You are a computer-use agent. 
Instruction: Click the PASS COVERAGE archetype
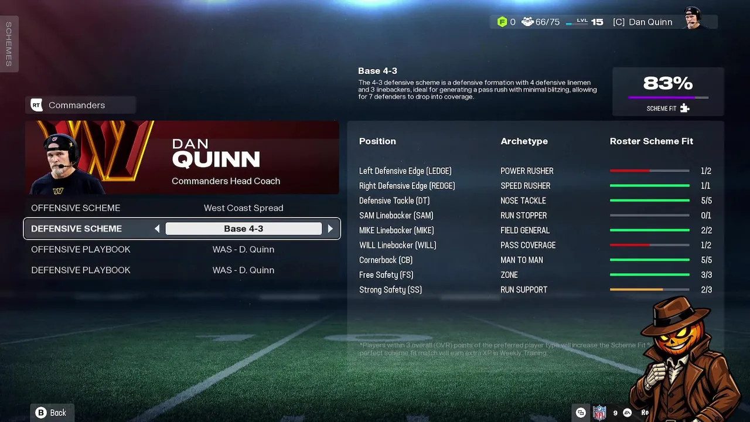tap(528, 245)
